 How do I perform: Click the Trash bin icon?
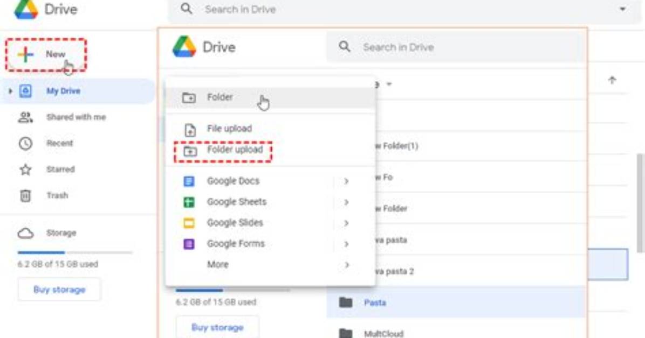pyautogui.click(x=25, y=195)
